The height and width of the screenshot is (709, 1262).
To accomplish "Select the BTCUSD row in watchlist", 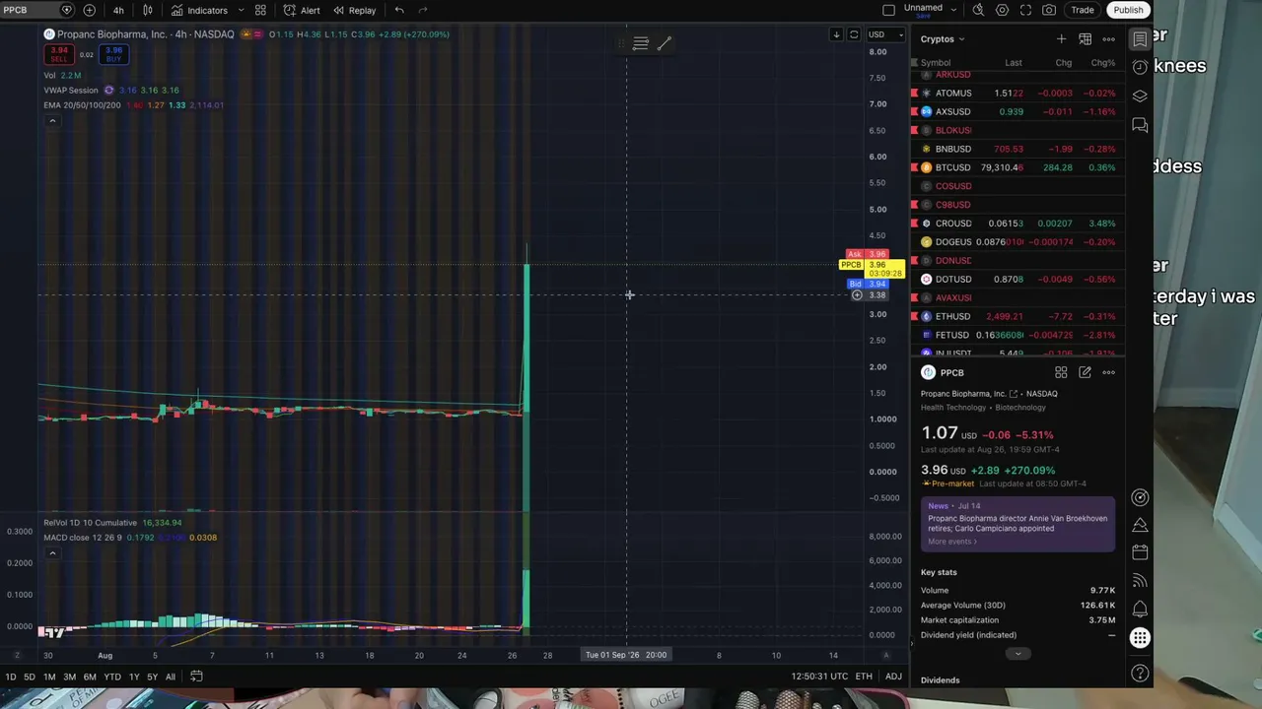I will point(1017,167).
